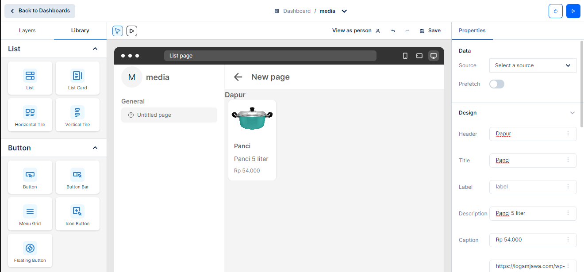Enable the Prefetch toggle
This screenshot has width=584, height=272.
click(497, 84)
